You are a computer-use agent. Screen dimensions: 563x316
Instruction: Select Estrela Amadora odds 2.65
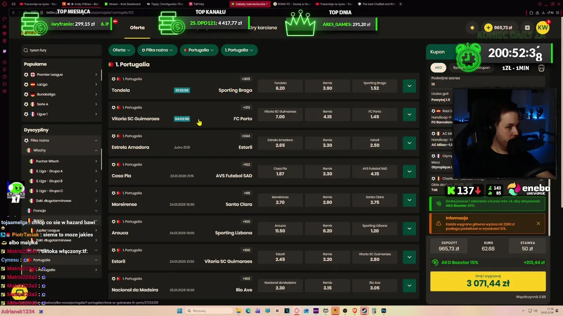[x=280, y=143]
